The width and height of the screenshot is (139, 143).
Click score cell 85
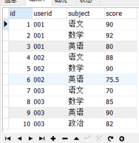[121, 102]
